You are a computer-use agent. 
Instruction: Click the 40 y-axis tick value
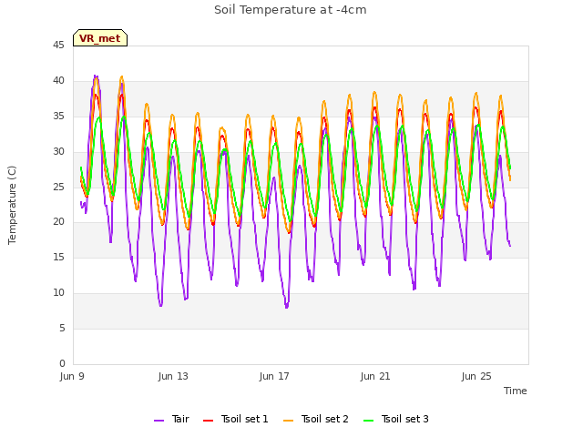58,80
